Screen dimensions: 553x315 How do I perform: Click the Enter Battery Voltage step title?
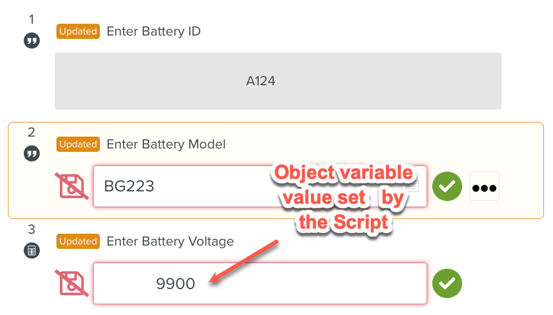170,242
